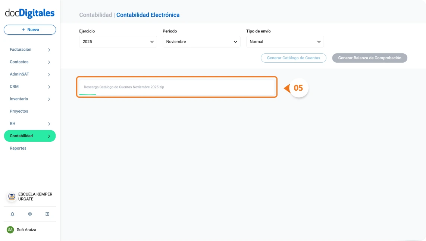Viewport: 426px width, 241px height.
Task: Click Sofi Araiza's SA avatar
Action: (x=11, y=229)
